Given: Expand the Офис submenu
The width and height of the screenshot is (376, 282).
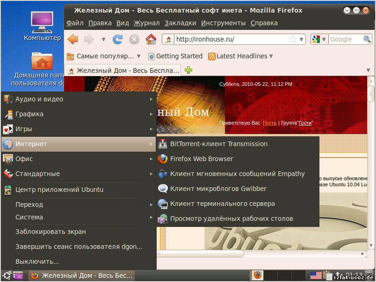Looking at the screenshot, I should [79, 159].
